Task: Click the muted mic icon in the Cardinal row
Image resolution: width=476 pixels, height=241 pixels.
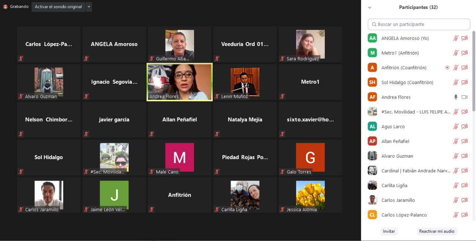Action: [x=456, y=171]
